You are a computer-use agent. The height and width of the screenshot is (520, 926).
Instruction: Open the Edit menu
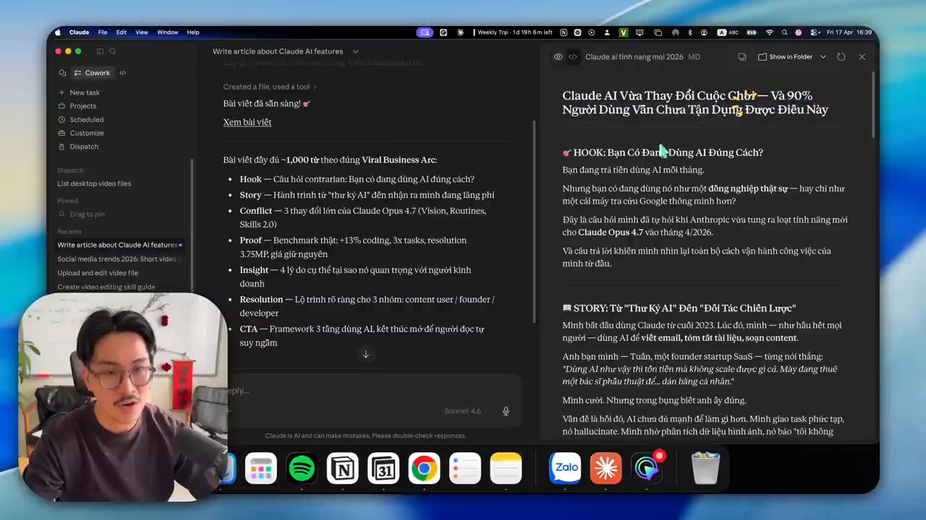tap(122, 32)
